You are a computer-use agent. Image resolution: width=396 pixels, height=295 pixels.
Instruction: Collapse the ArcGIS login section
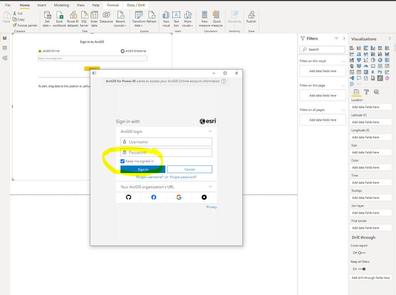tap(210, 131)
